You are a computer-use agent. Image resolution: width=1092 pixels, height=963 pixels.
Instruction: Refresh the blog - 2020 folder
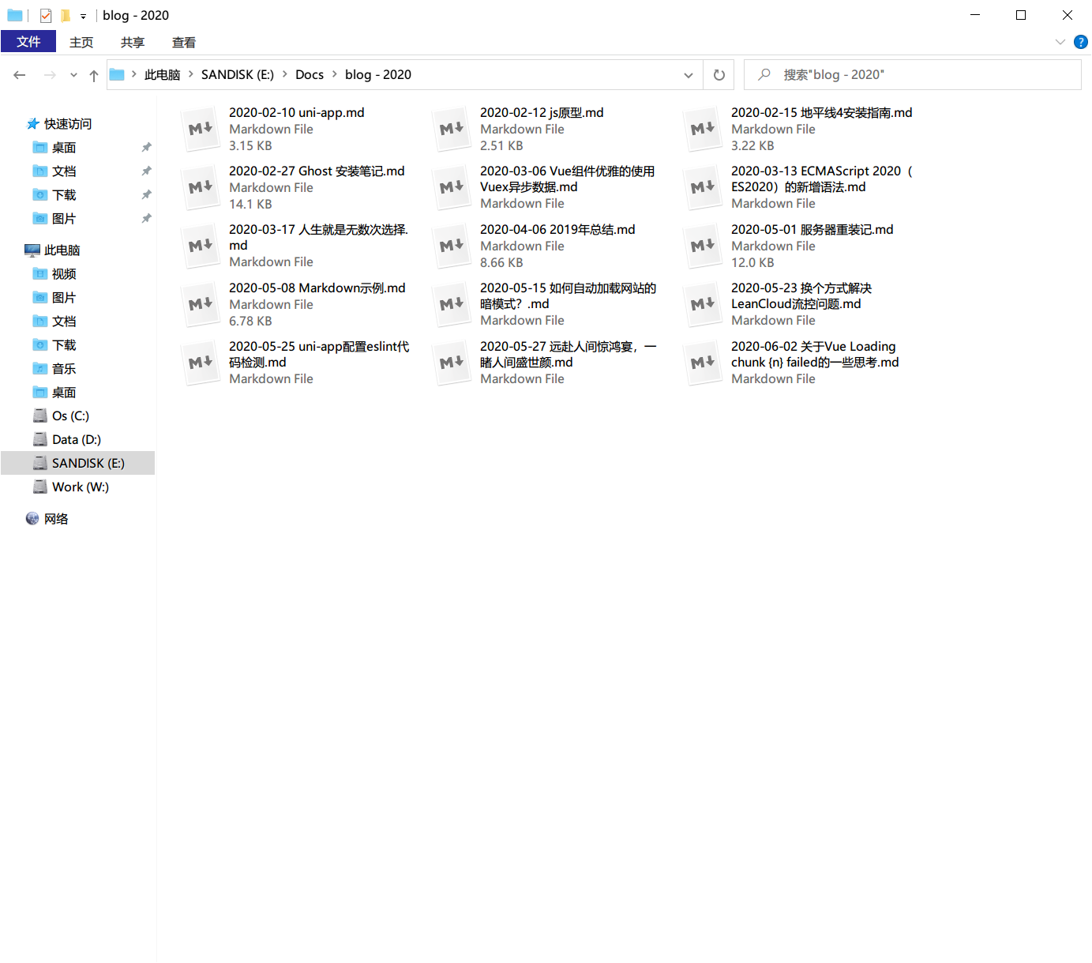[x=719, y=75]
